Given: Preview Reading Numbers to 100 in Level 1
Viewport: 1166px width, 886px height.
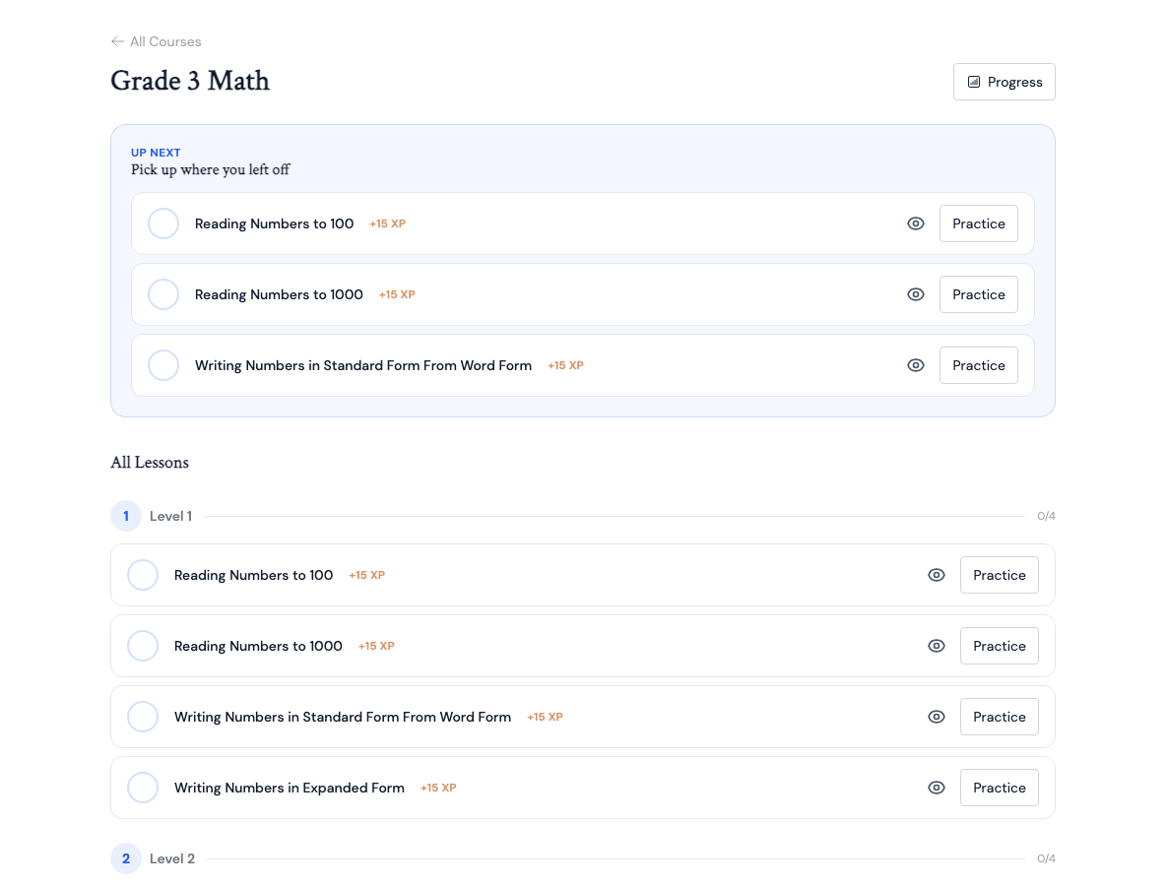Looking at the screenshot, I should pos(937,575).
